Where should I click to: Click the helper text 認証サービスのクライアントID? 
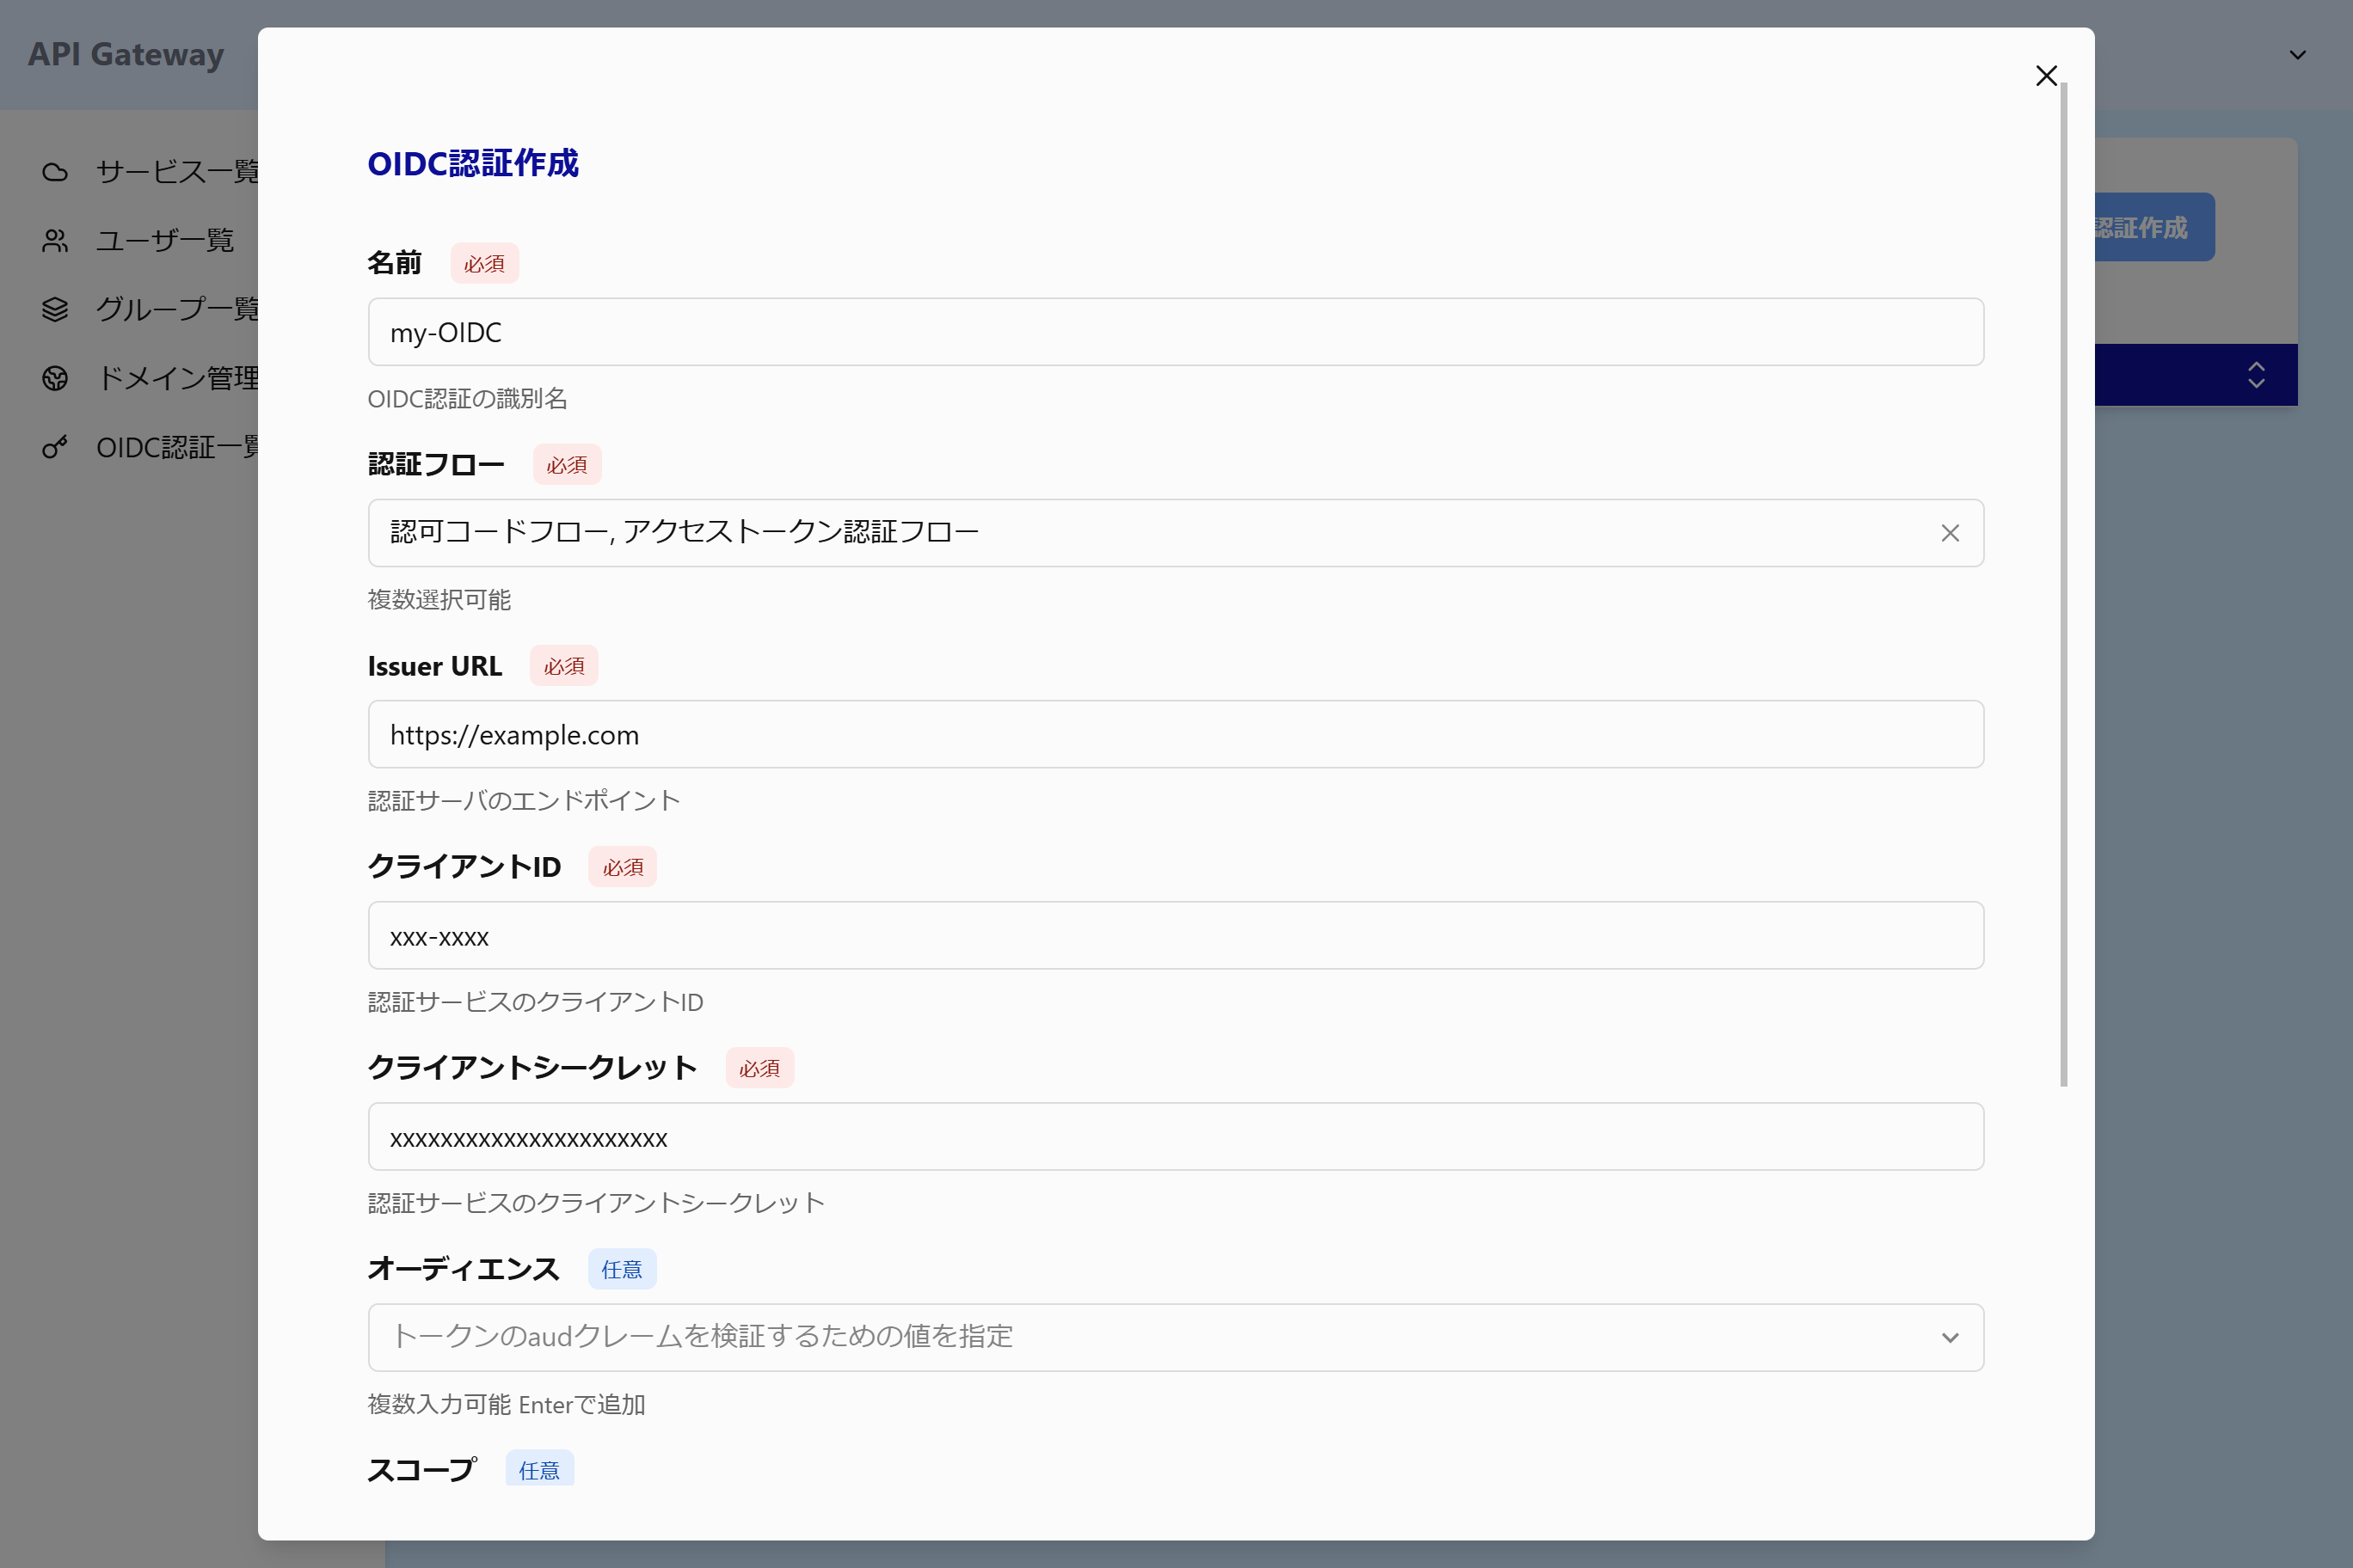click(x=535, y=1002)
